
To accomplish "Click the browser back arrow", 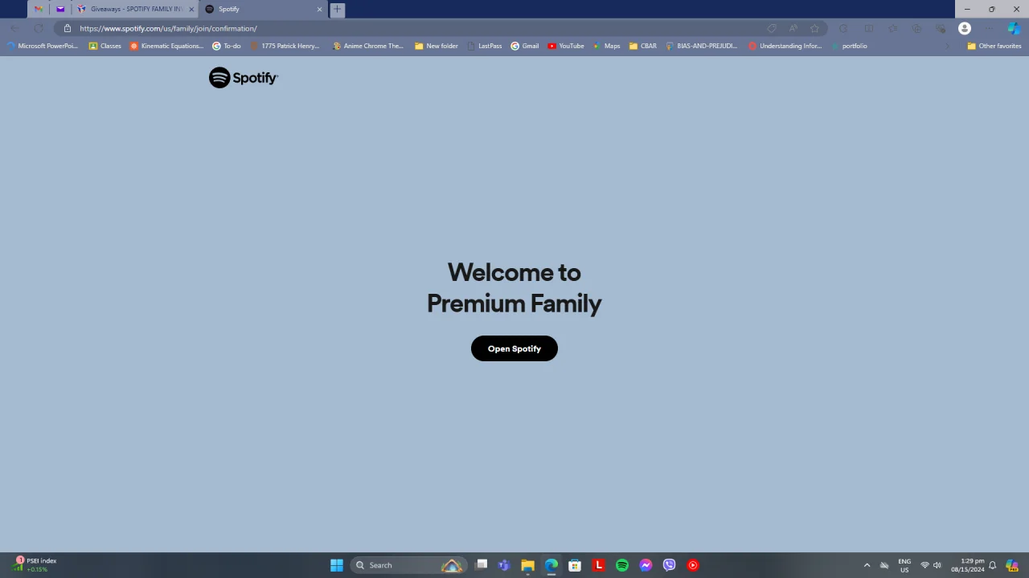I will pyautogui.click(x=15, y=28).
